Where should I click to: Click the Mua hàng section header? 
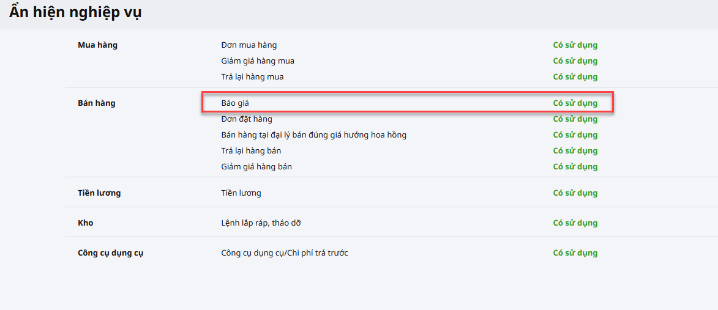pyautogui.click(x=97, y=45)
